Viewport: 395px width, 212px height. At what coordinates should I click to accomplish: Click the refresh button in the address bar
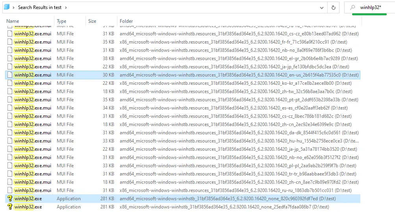pos(334,7)
